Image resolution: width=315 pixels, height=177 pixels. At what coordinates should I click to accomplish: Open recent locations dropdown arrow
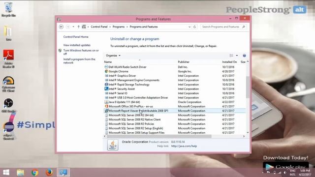pos(73,27)
